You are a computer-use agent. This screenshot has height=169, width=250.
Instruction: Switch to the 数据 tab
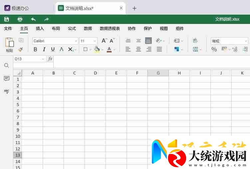click(88, 29)
